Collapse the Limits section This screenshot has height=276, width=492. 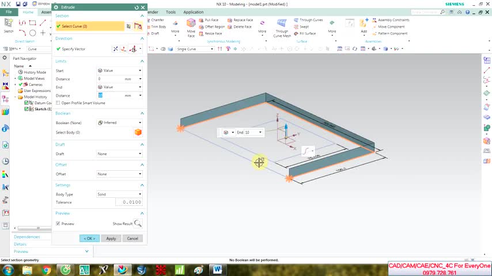[142, 61]
